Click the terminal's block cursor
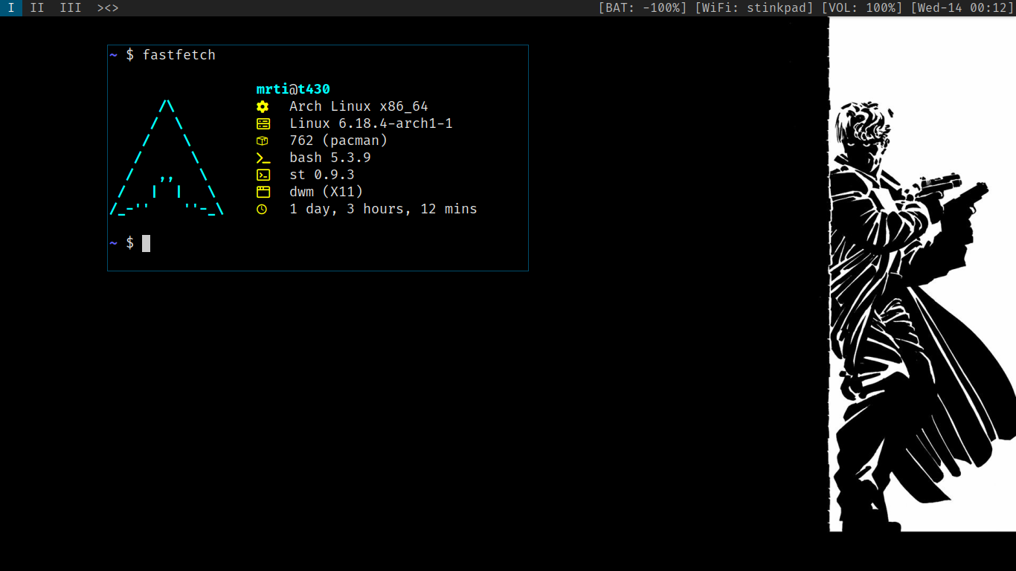This screenshot has height=571, width=1016. tap(147, 243)
